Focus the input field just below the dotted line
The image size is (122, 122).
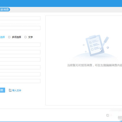pyautogui.click(x=20, y=28)
